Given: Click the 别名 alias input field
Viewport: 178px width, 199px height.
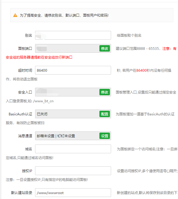Looking at the screenshot, I should coord(73,35).
